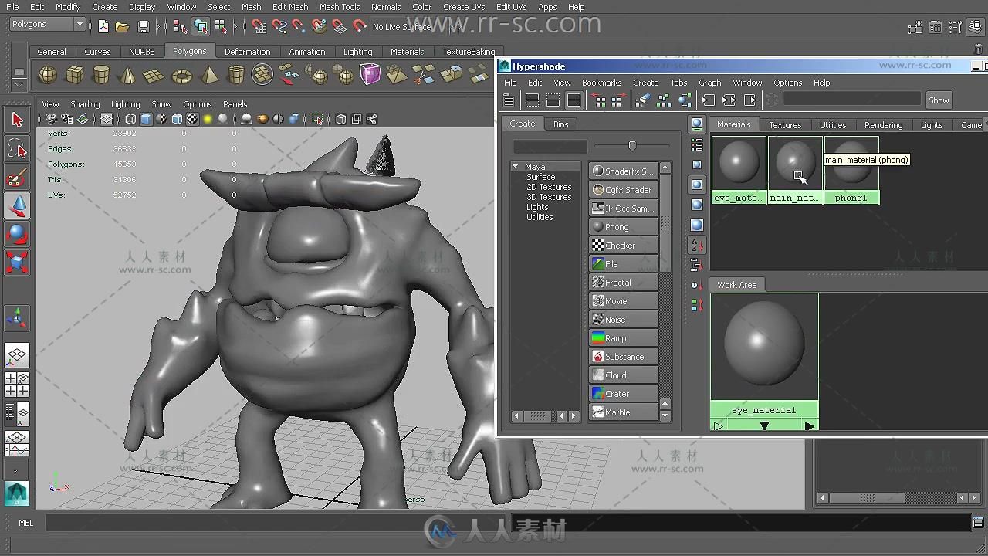Open Hypershade Bookmarks menu

tap(601, 83)
